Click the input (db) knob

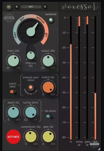[13, 61]
